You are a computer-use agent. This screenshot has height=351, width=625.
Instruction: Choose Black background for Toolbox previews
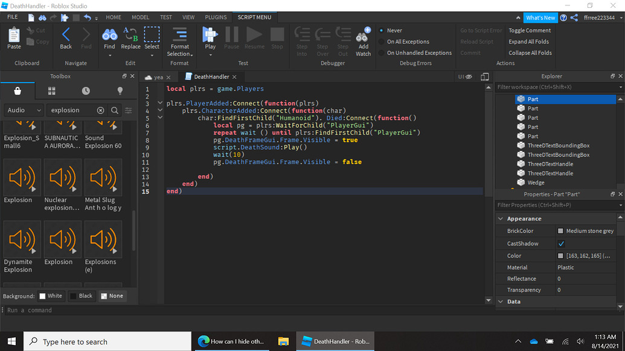click(82, 296)
